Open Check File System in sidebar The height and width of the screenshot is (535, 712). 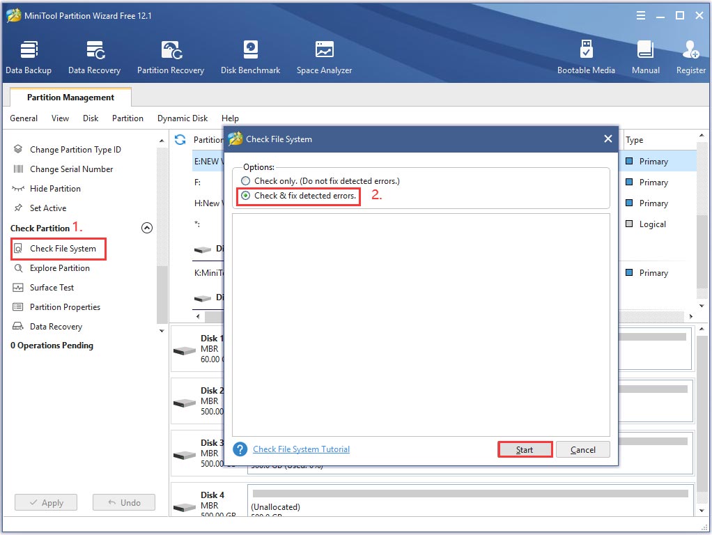59,249
